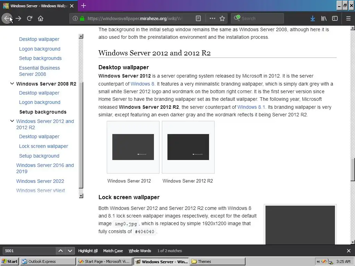Jump to next find match
The width and height of the screenshot is (355, 266).
pos(70,251)
